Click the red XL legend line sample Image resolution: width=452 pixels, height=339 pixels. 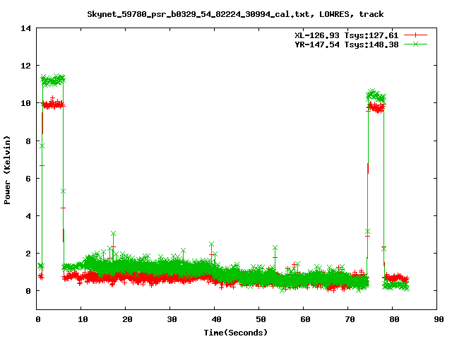pos(415,35)
